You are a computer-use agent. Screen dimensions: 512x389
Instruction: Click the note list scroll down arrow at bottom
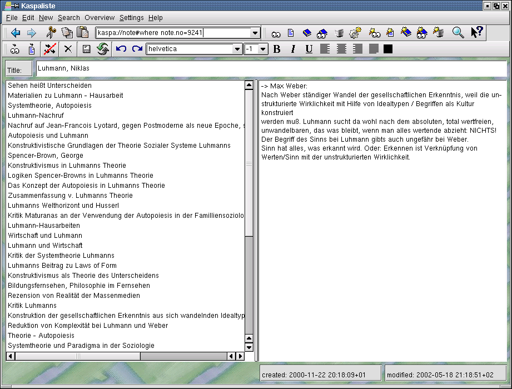(x=249, y=347)
